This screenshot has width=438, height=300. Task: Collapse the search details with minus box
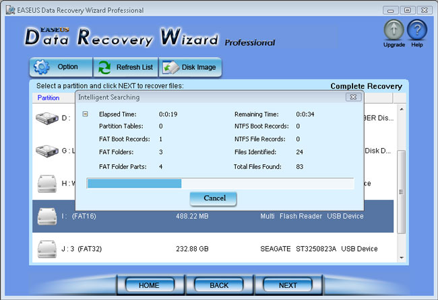tap(85, 114)
